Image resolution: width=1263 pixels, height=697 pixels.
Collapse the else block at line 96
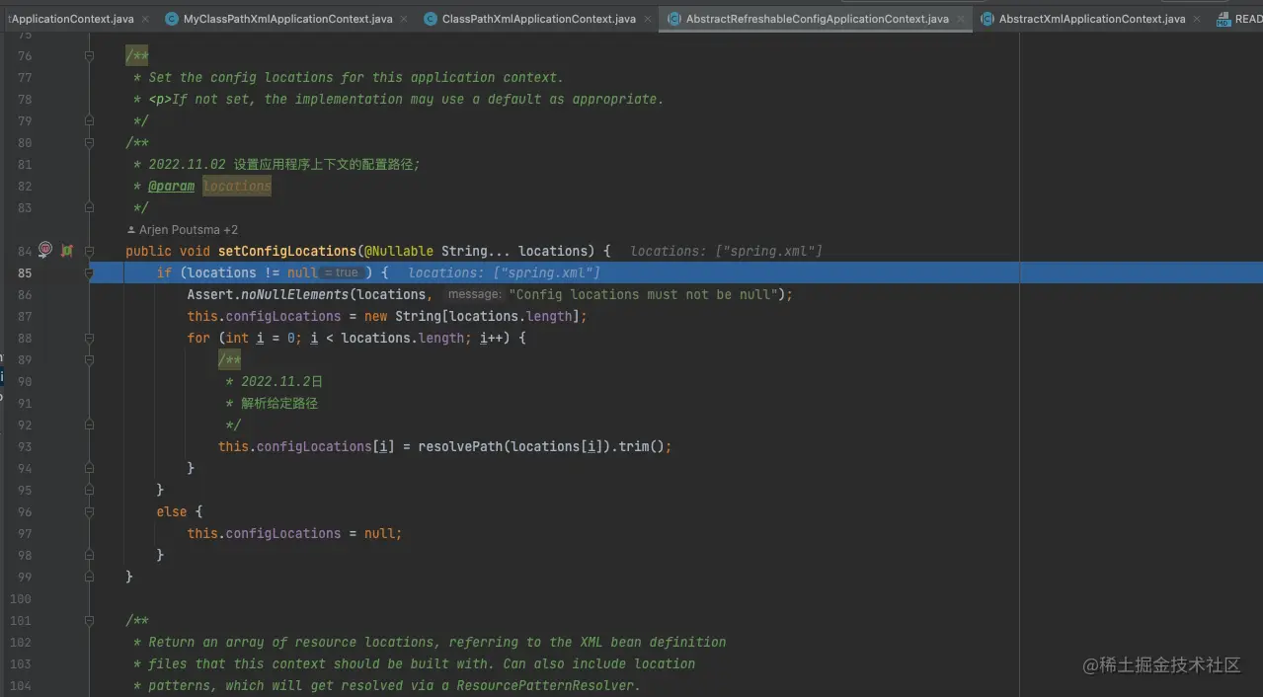[89, 511]
